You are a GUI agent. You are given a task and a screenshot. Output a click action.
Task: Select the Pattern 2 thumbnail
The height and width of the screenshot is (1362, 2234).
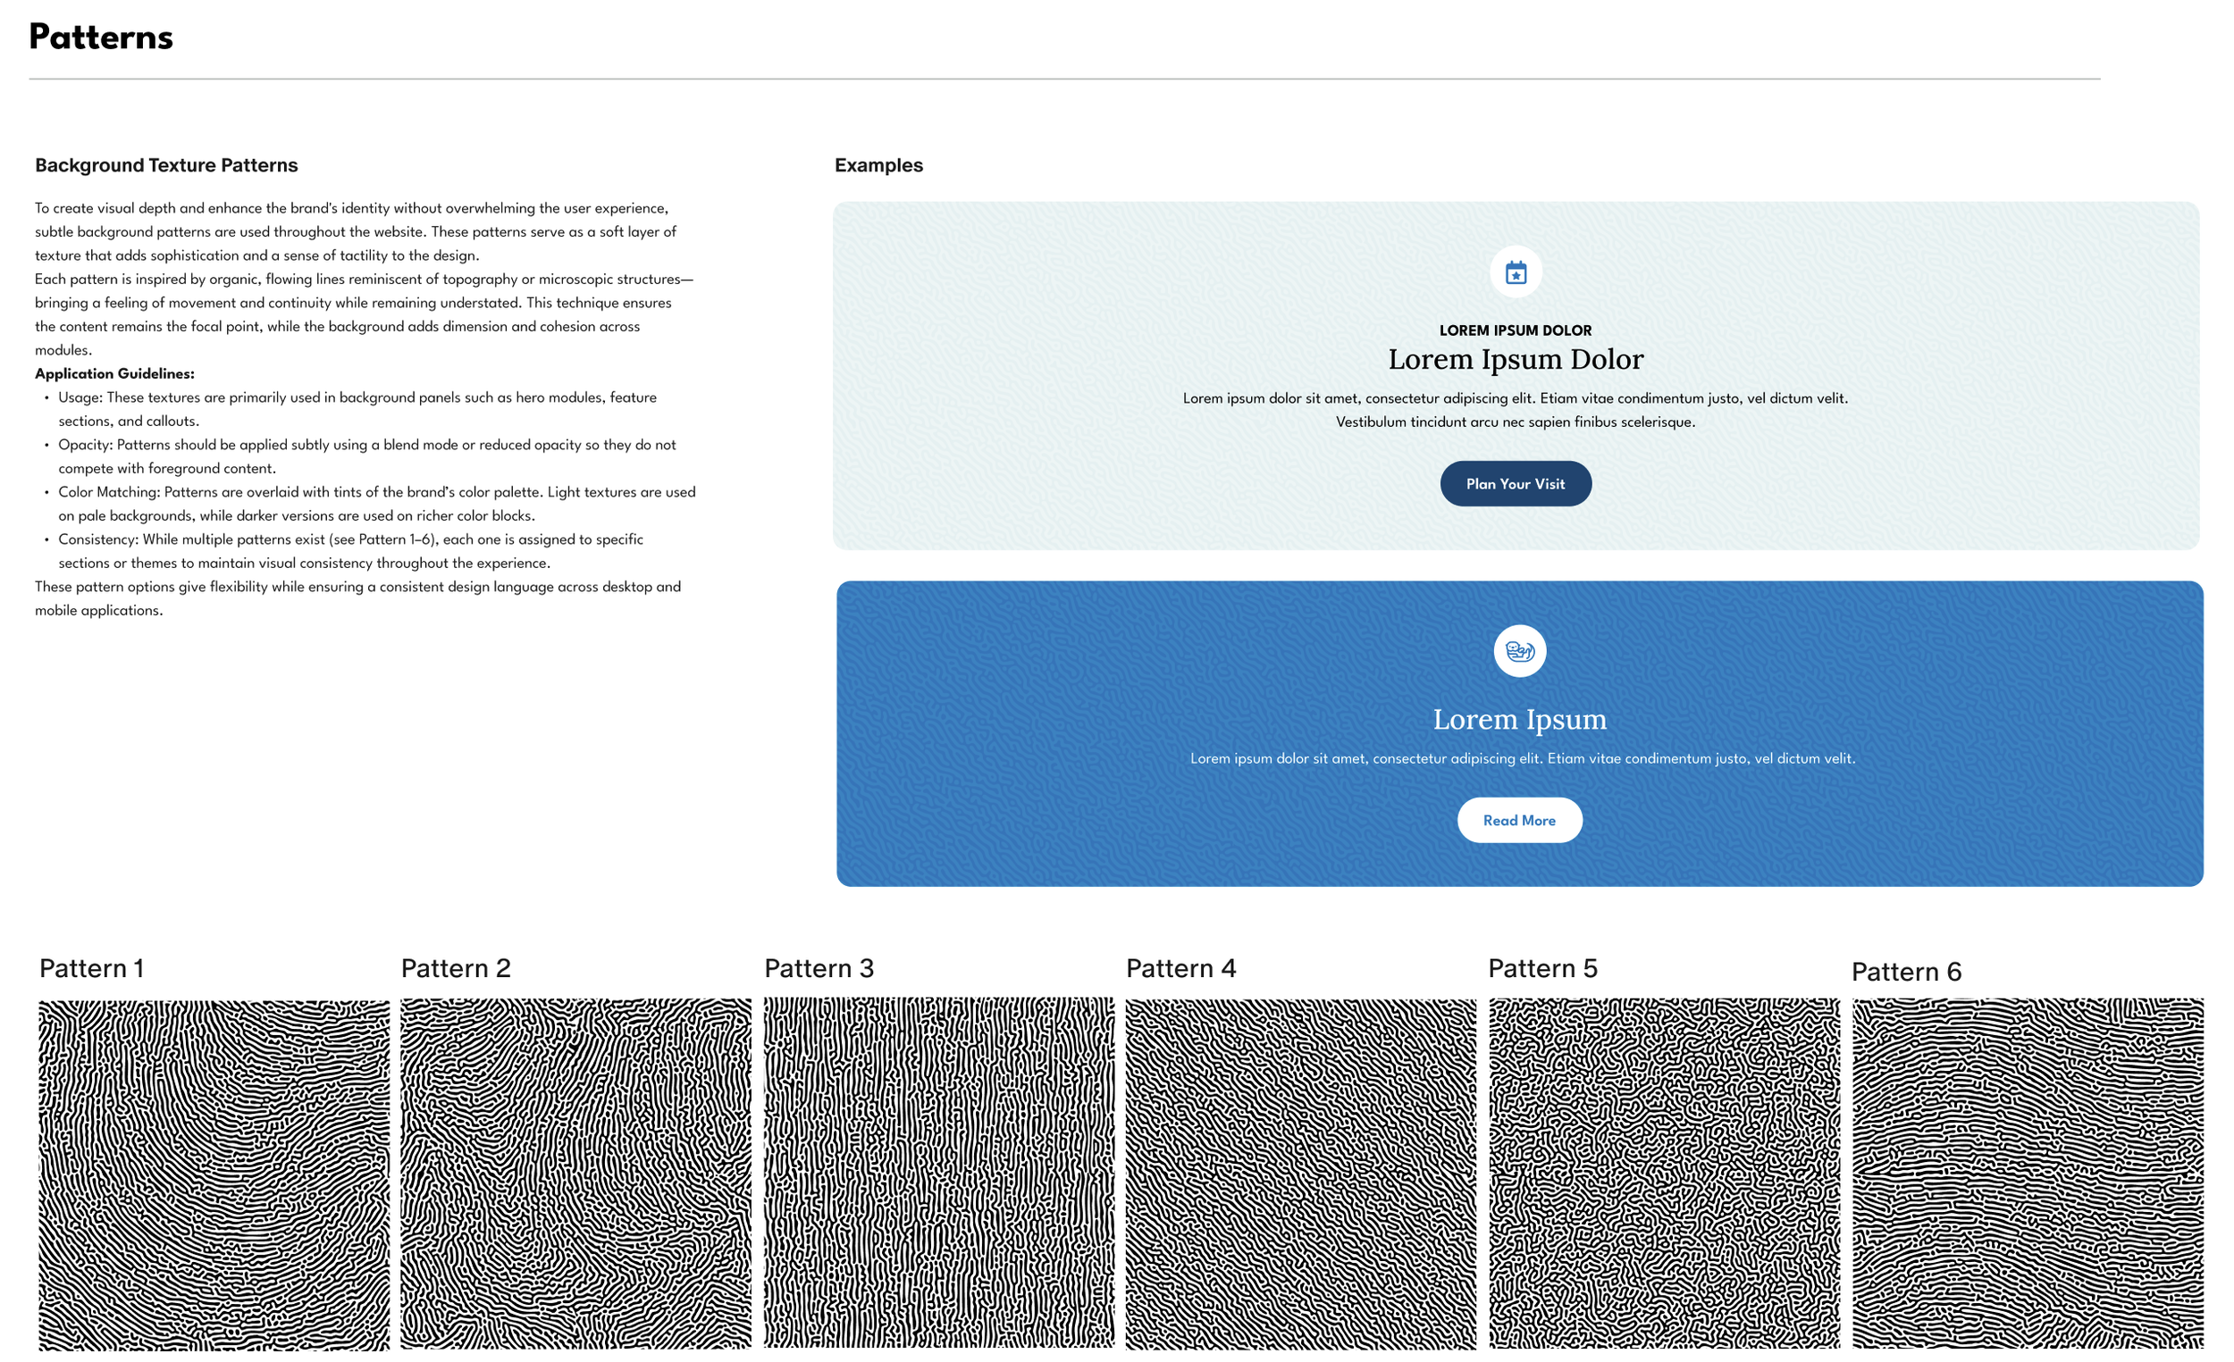coord(575,1174)
